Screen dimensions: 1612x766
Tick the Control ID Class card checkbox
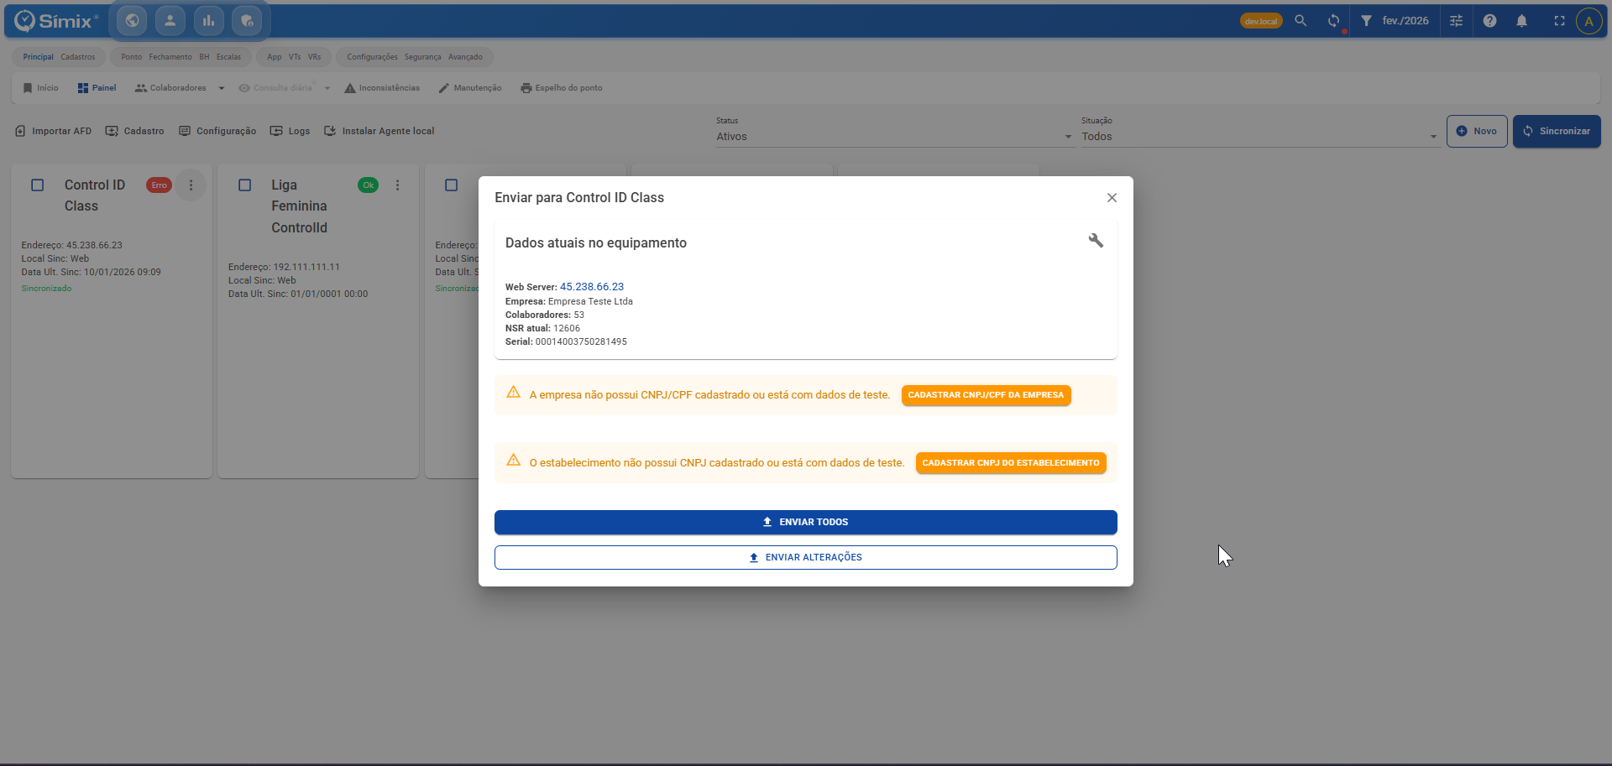click(x=38, y=185)
